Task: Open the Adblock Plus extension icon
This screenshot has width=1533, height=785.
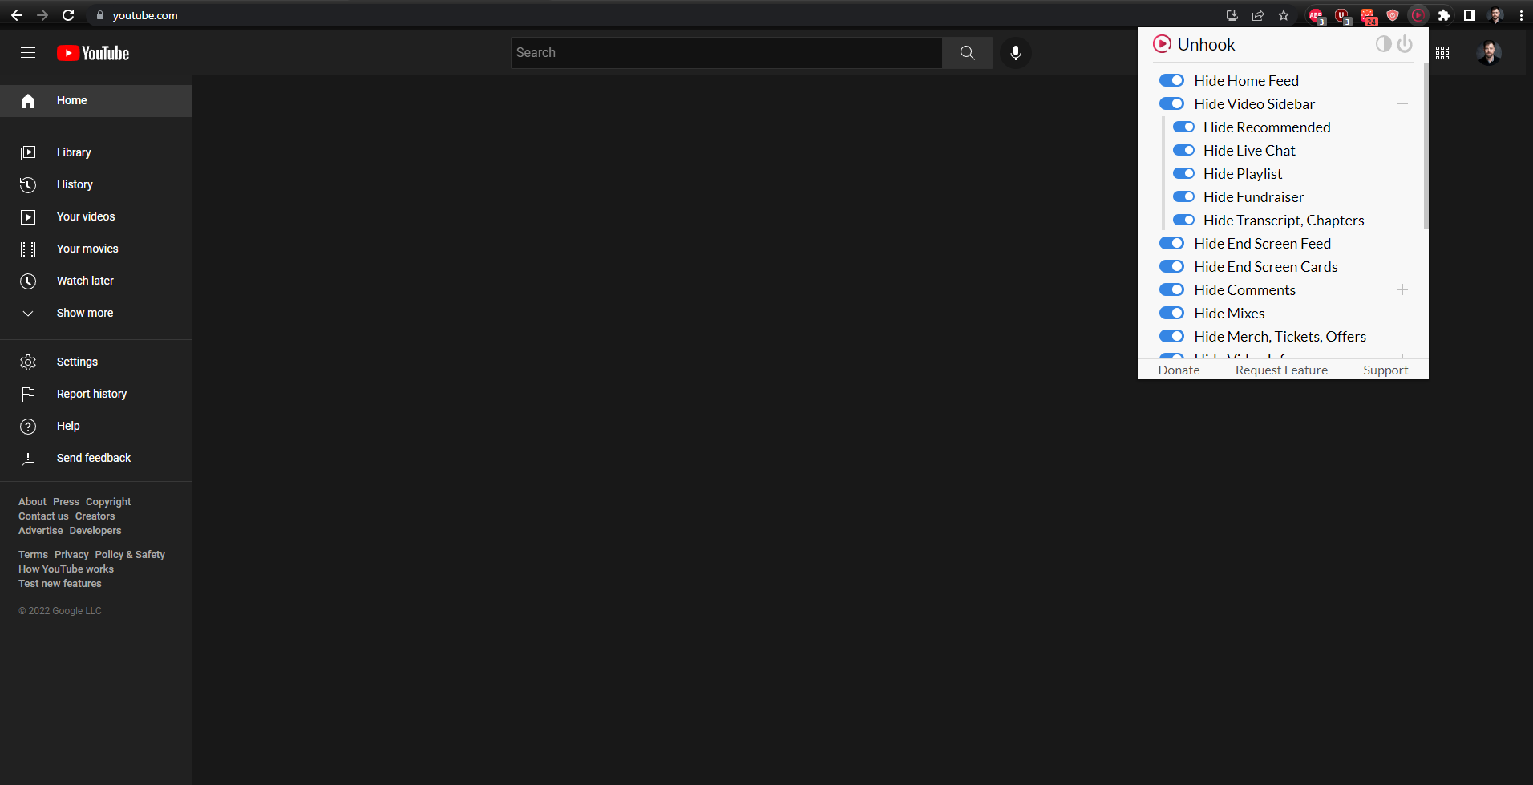Action: (1316, 15)
